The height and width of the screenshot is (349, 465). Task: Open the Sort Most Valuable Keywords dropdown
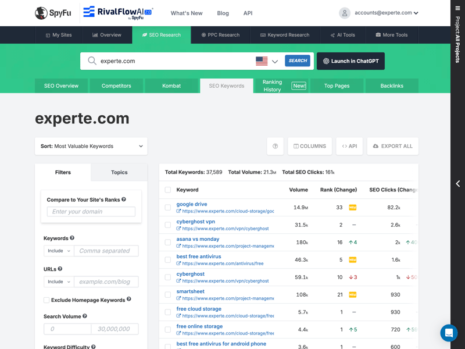point(91,146)
